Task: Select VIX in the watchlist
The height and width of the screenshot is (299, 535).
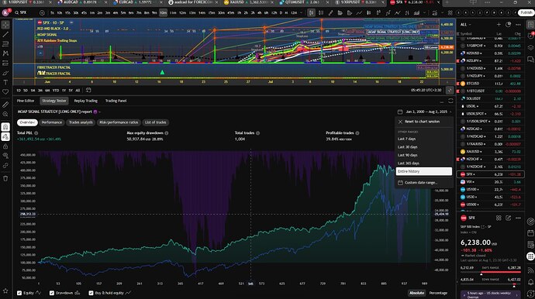Action: point(491,182)
